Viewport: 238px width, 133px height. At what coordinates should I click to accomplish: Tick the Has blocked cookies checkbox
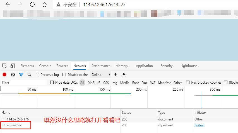click(x=188, y=82)
